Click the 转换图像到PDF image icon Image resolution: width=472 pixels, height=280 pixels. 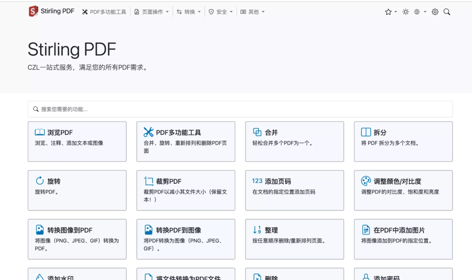39,230
